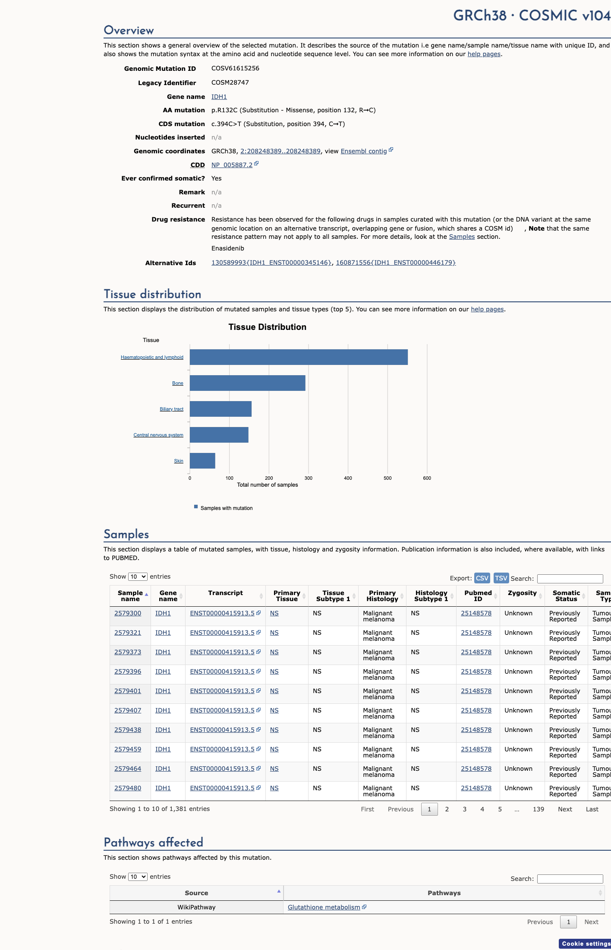Follow the Samples link in drug resistance text
The height and width of the screenshot is (950, 611).
[x=462, y=237]
